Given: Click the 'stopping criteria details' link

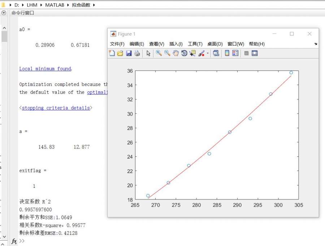Looking at the screenshot, I should pos(56,108).
